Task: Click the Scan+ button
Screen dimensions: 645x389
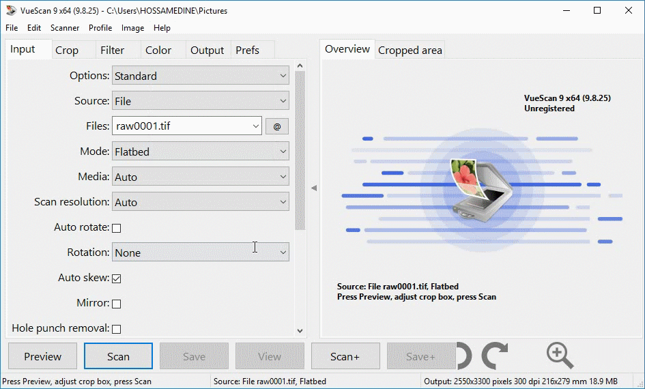Action: [345, 356]
